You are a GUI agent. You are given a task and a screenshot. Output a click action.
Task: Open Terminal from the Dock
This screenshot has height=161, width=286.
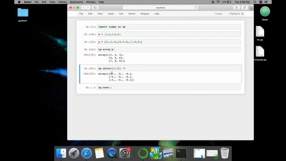click(181, 153)
